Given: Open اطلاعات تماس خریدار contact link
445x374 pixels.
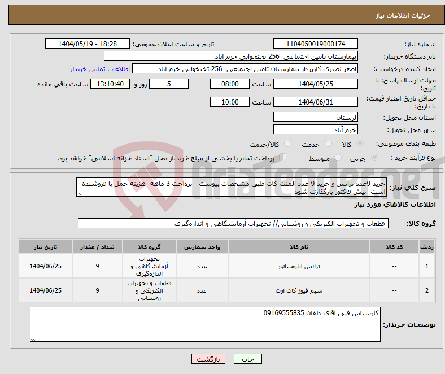Looking at the screenshot, I should pos(100,69).
